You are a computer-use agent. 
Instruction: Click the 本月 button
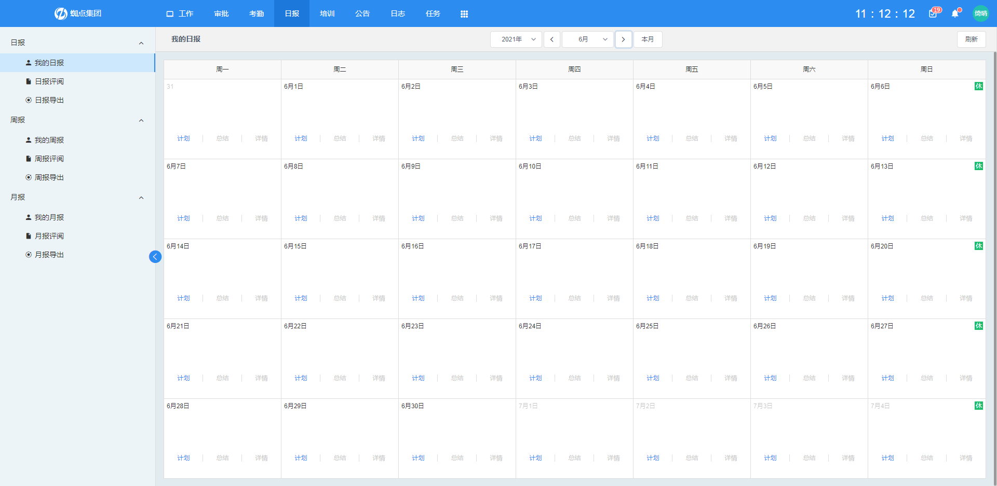coord(648,39)
